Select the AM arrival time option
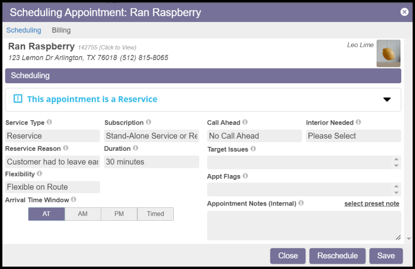415x269 pixels. 83,214
